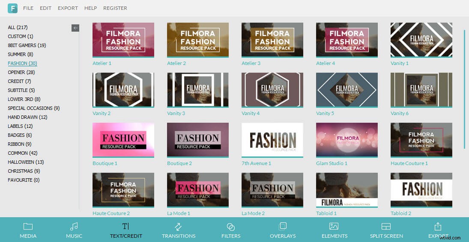The height and width of the screenshot is (242, 469).
Task: Click the "7th Avenue 1" label text
Action: point(256,163)
